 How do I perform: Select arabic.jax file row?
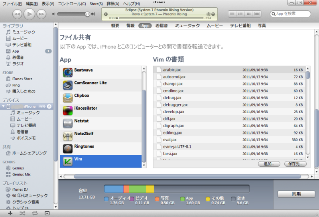[x=230, y=70]
